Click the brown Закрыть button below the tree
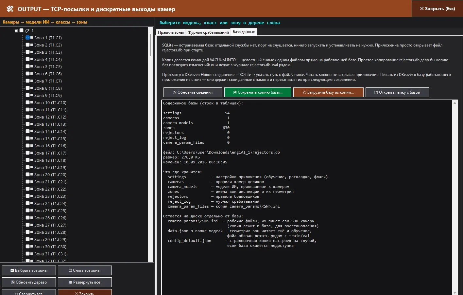This screenshot has height=295, width=463. 85,292
